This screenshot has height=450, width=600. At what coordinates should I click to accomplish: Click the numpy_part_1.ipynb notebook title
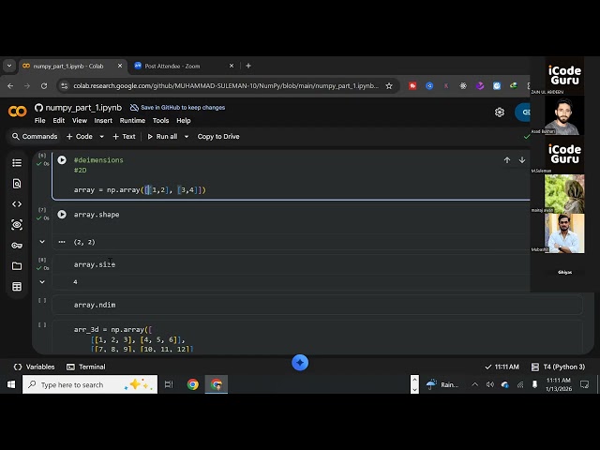click(83, 108)
